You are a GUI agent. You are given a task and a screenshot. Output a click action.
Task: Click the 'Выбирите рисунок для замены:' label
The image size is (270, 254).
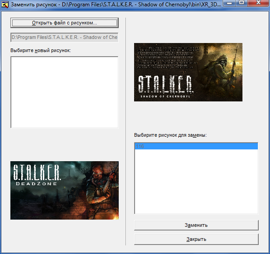tap(170, 135)
